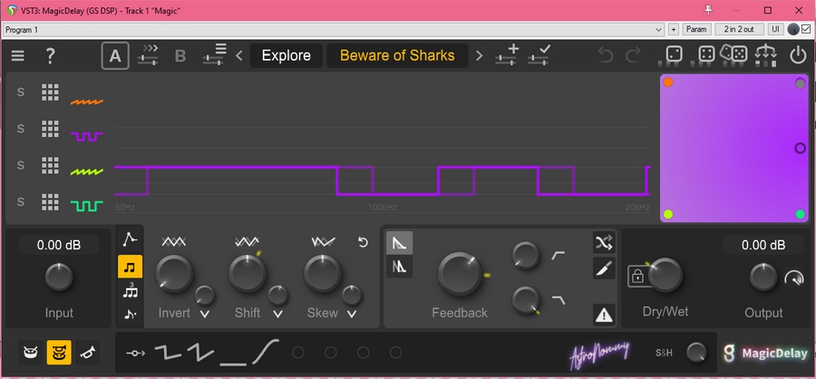Click the reset arrow beside Skew
The image size is (816, 379).
(x=364, y=242)
